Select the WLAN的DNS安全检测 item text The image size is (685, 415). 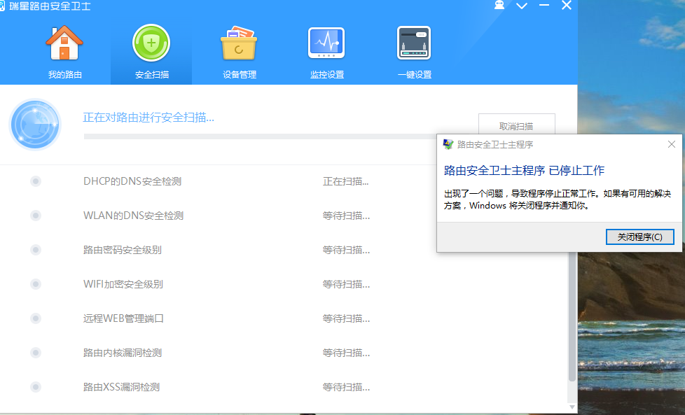(133, 216)
